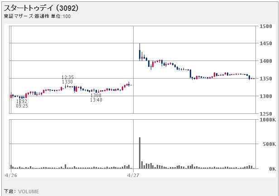Screen dimensions: 279x196
Task: Click the 500K volume axis label
Action: [x=269, y=144]
